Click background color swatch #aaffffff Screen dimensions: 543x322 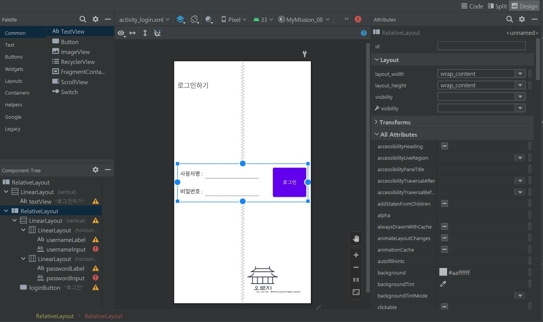(443, 272)
